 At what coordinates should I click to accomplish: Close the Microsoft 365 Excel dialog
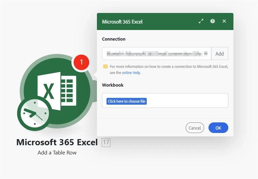coord(224,21)
